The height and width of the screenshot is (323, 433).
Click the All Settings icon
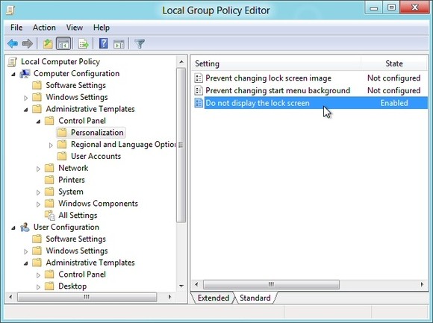tap(50, 216)
